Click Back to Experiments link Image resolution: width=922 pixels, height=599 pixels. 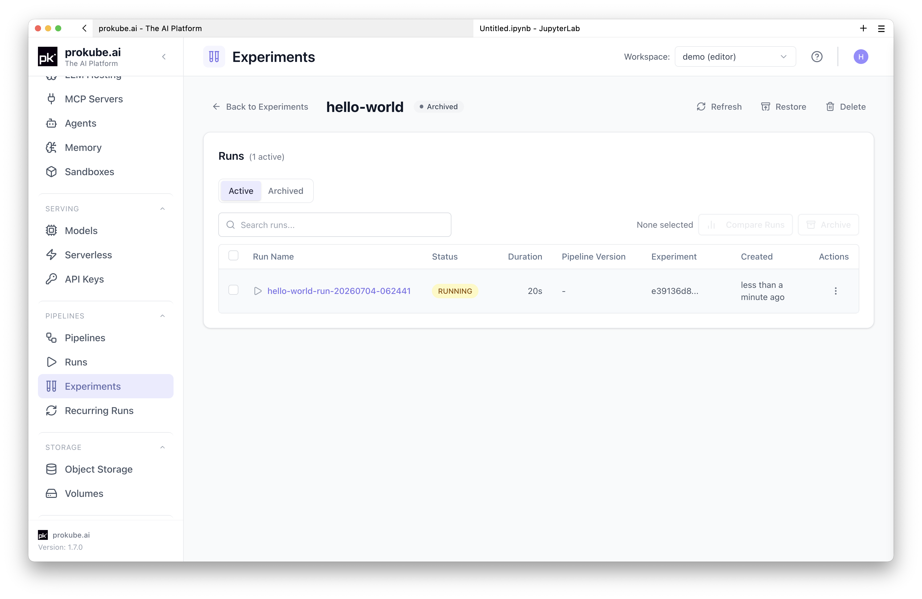click(260, 107)
